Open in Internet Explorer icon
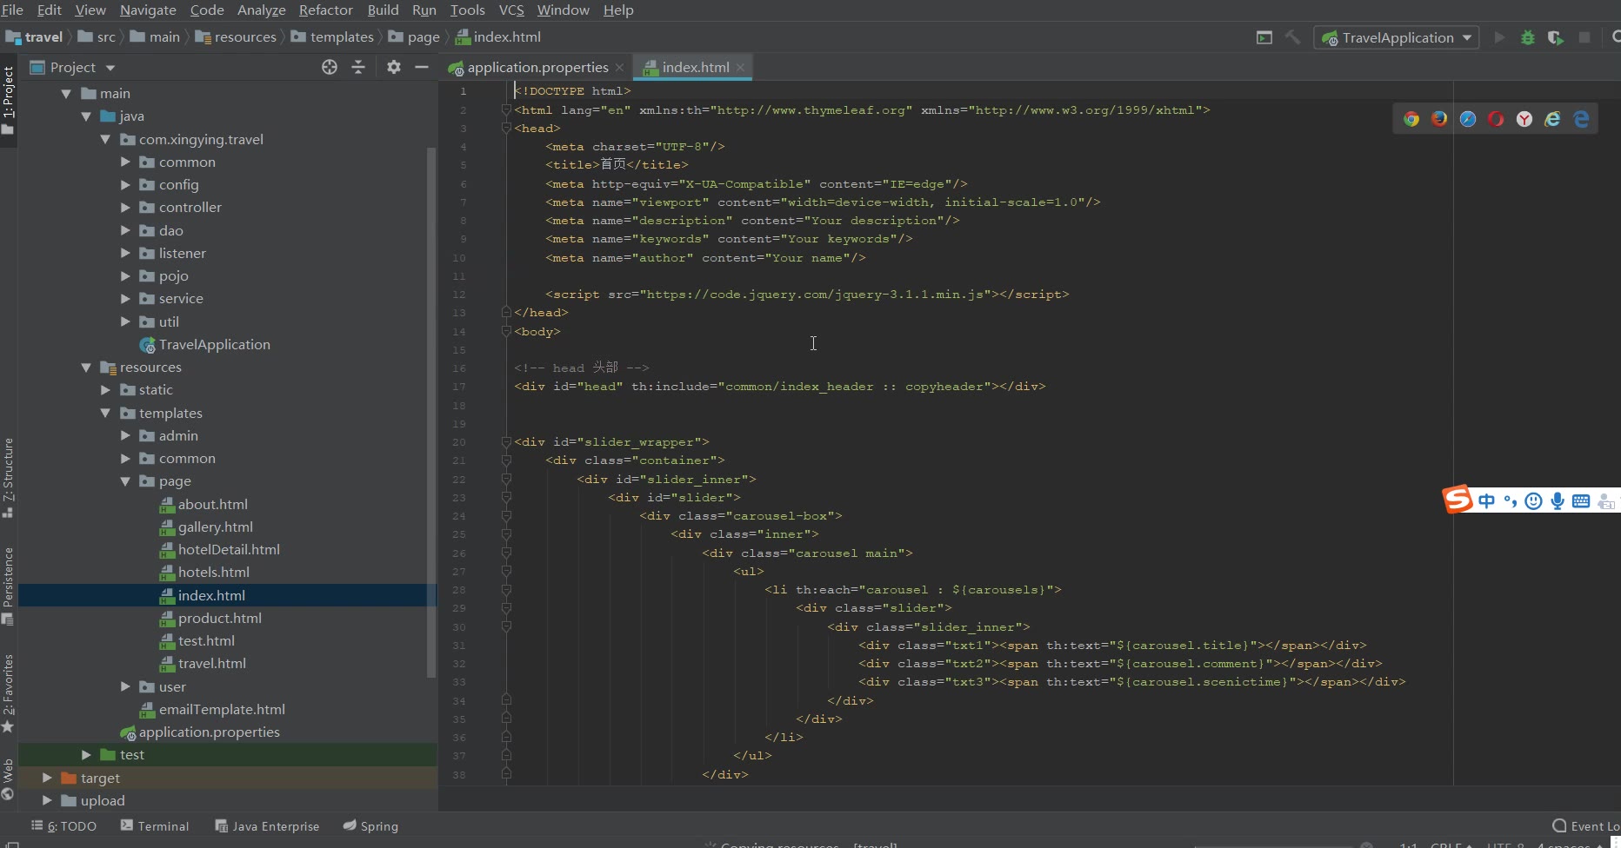1621x848 pixels. pyautogui.click(x=1552, y=119)
